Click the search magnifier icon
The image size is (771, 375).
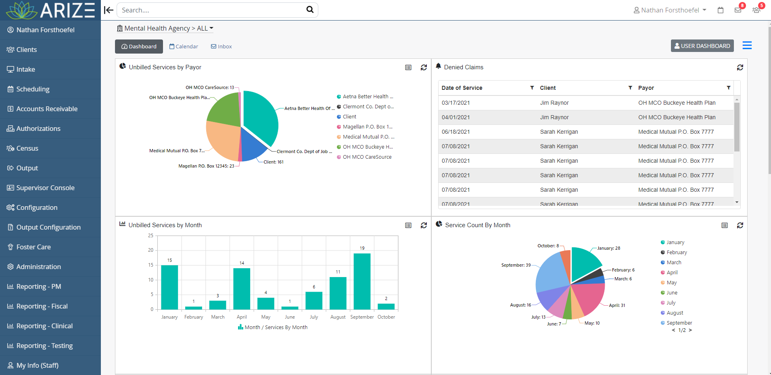click(x=309, y=10)
